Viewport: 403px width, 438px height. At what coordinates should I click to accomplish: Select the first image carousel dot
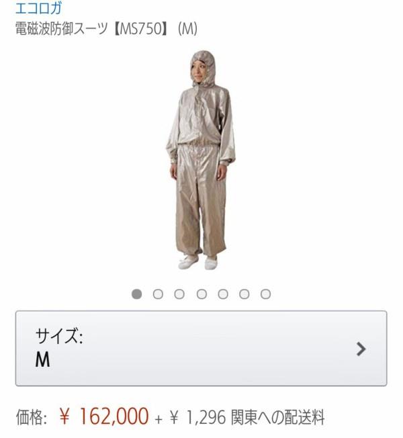[x=136, y=294]
